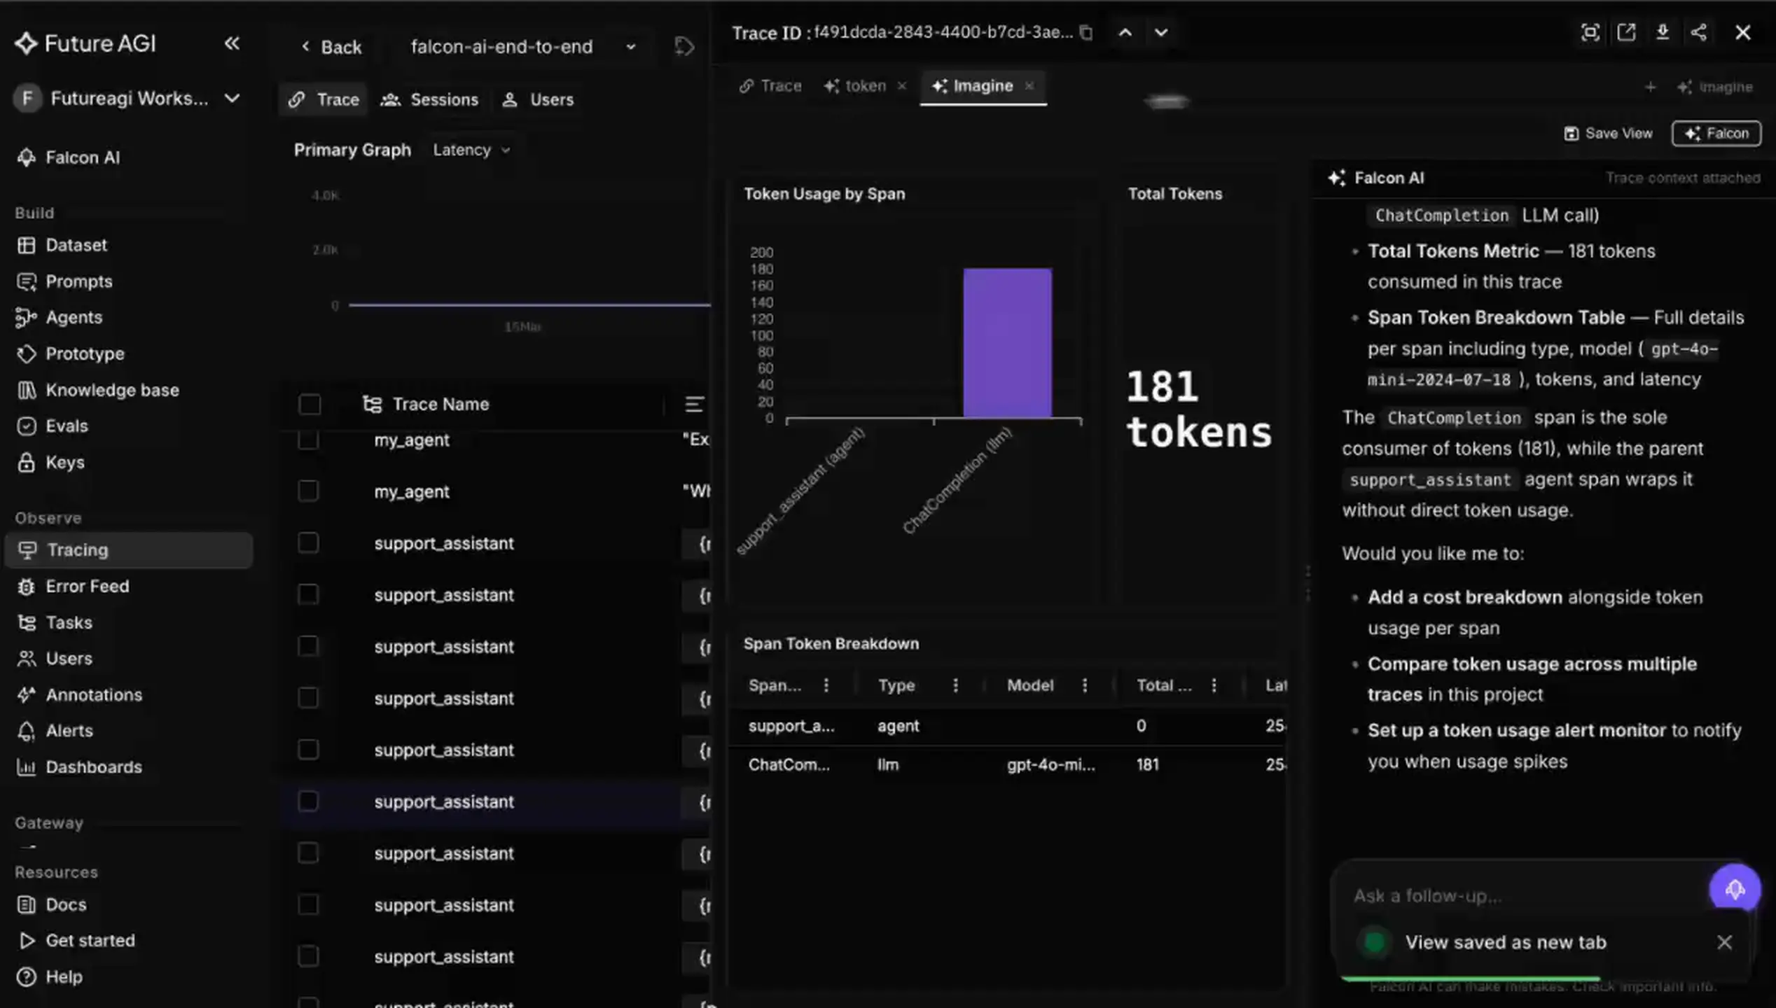Screen dimensions: 1776x1008
Task: Go to next trace with down chevron
Action: [1161, 33]
